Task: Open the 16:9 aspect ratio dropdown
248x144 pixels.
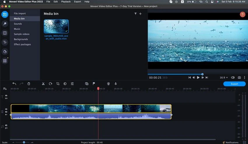Action: point(223,78)
